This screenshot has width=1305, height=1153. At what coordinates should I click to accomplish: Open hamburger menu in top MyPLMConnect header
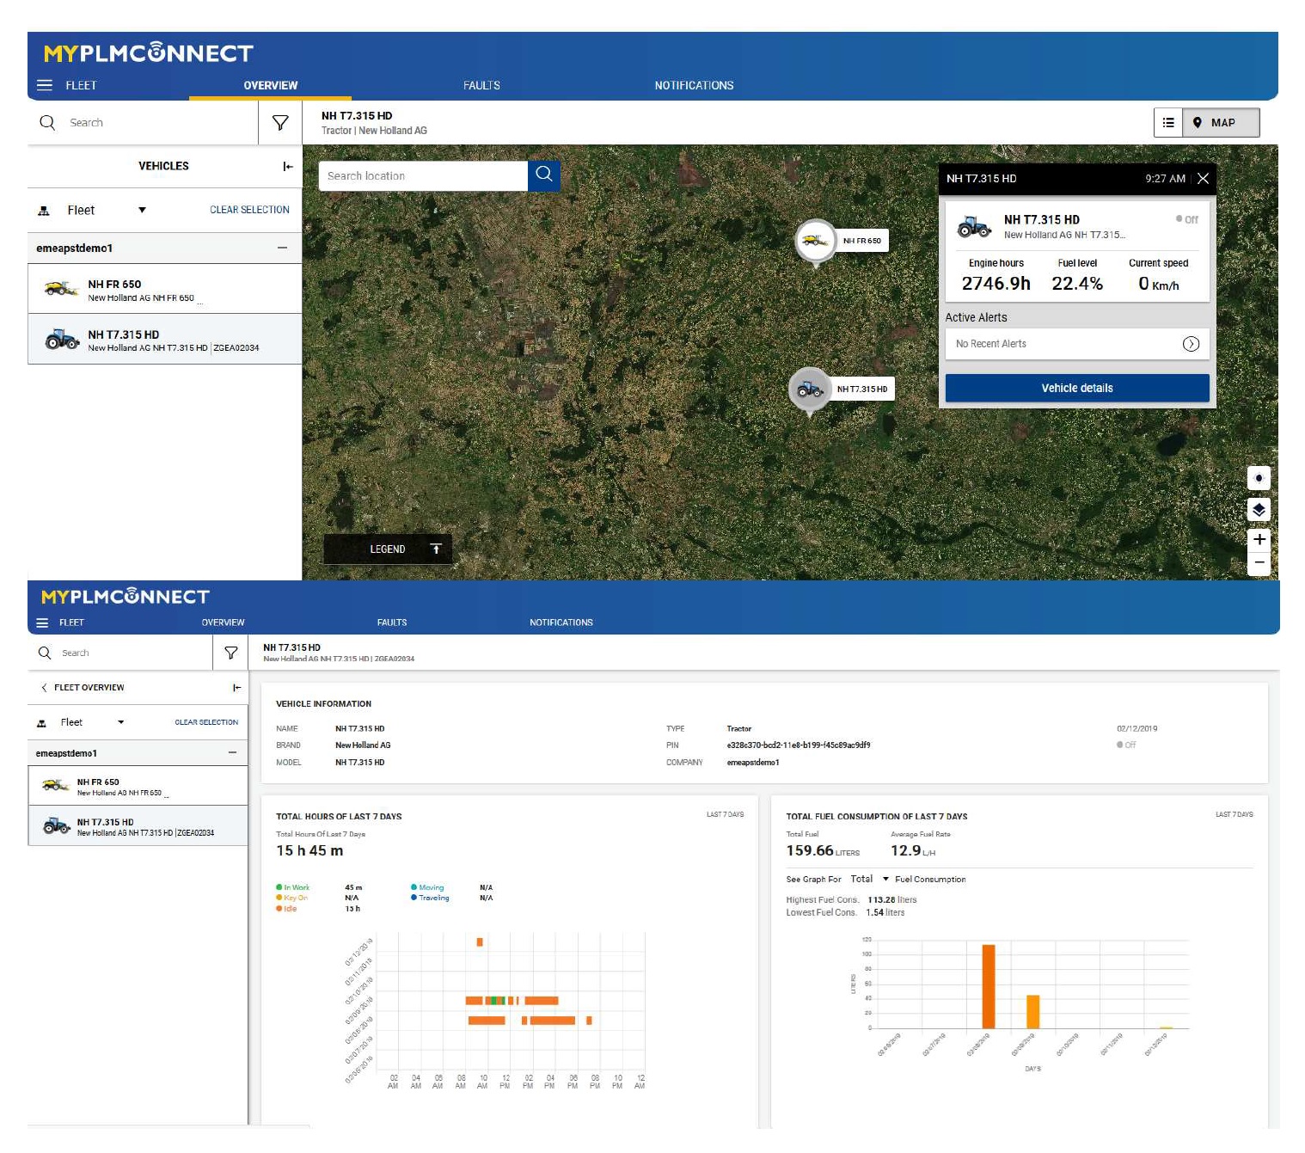tap(45, 85)
